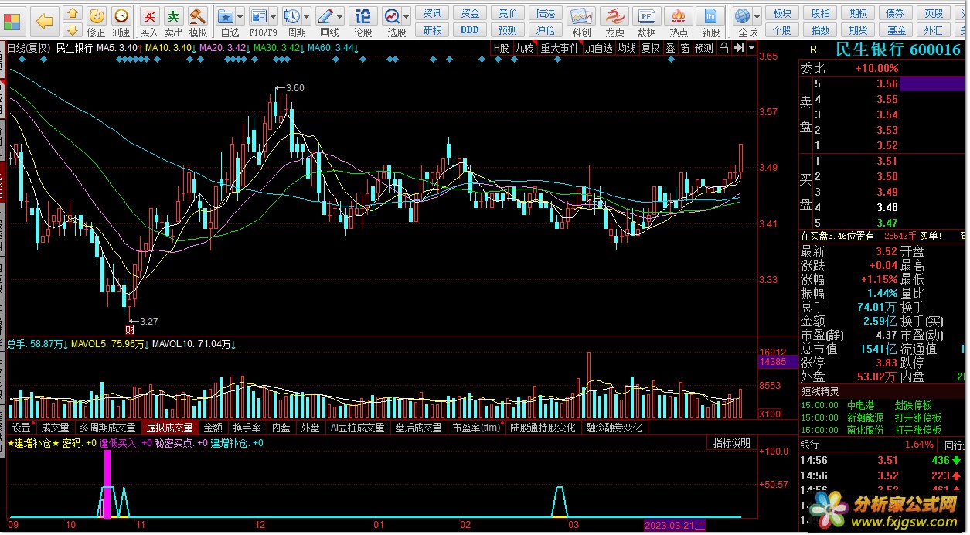Expand the 周期 period dropdown arrow
The image size is (970, 535).
(x=306, y=16)
